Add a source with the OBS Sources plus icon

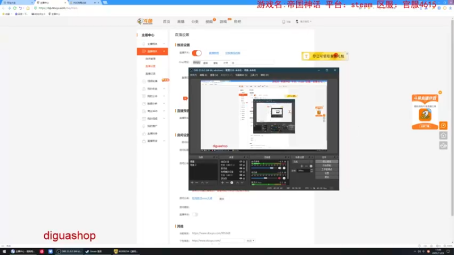point(222,182)
